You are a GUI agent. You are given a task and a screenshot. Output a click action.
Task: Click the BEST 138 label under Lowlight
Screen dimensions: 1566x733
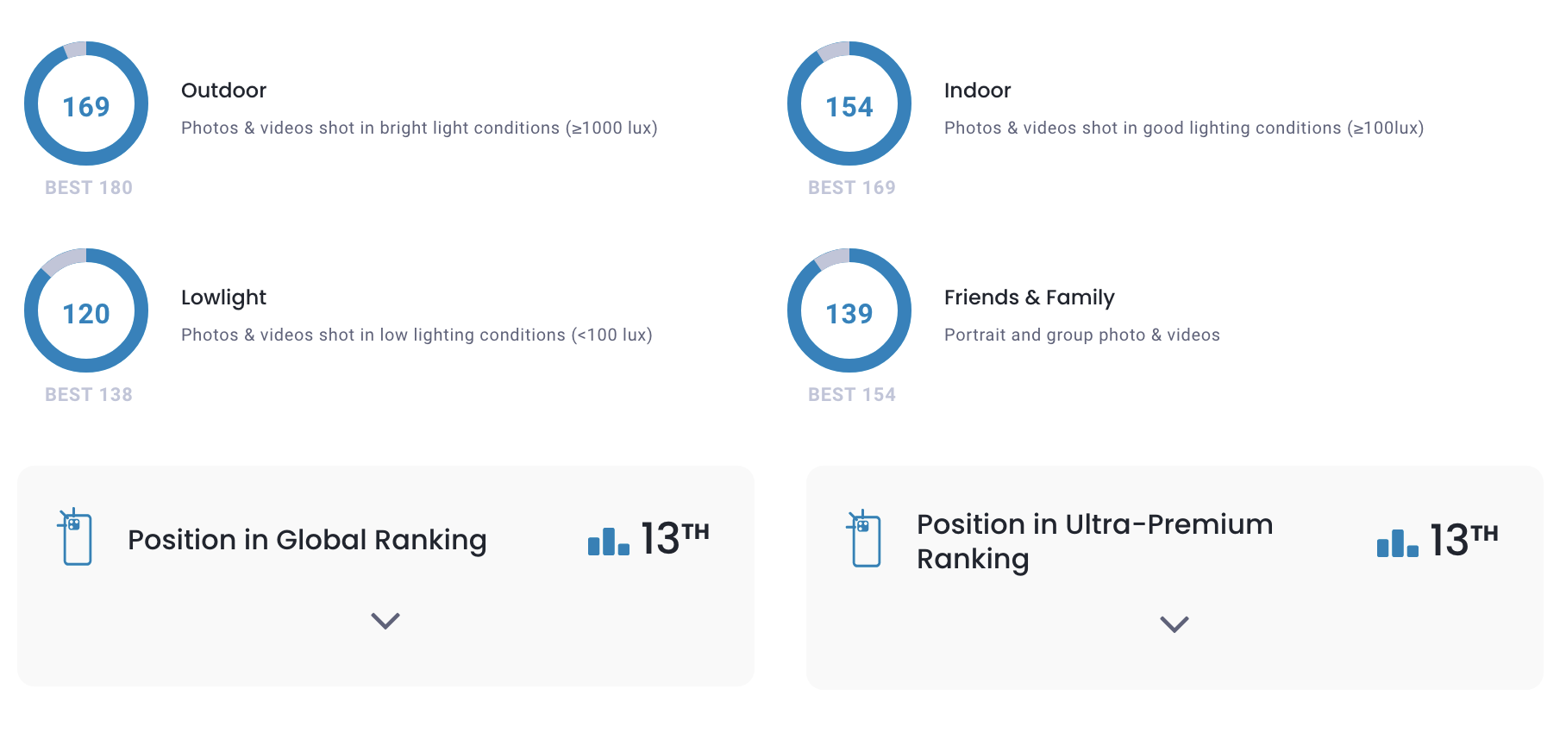[x=89, y=395]
